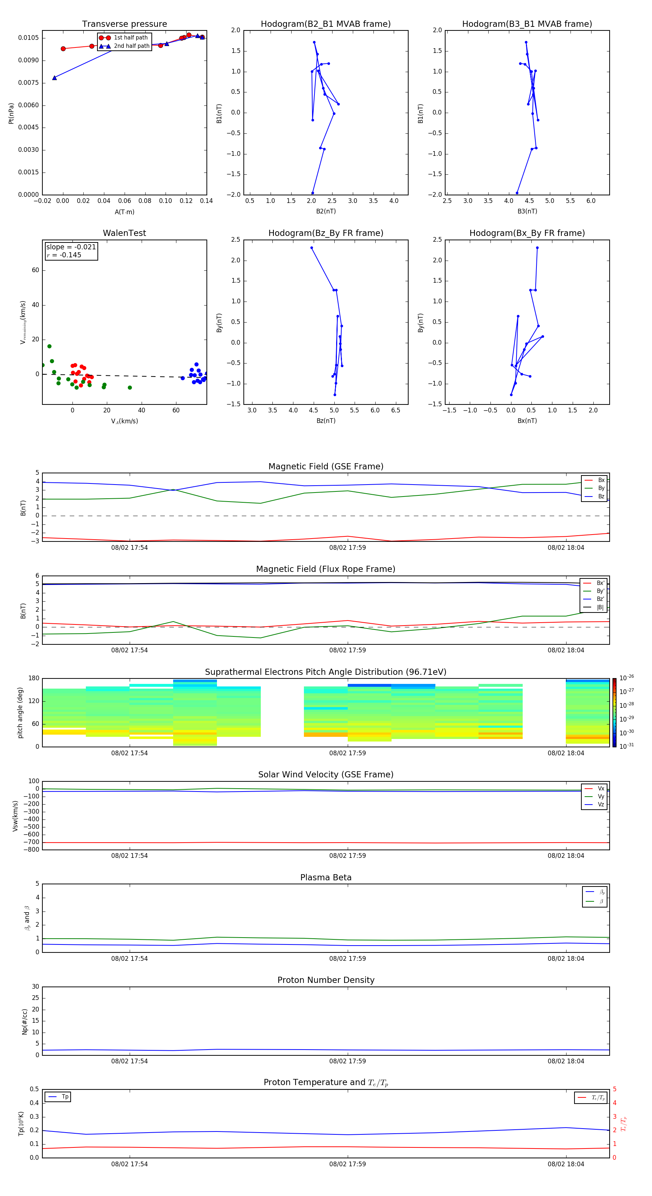Click the "Plasma Beta" plot title
The image size is (652, 1196).
pos(326,878)
